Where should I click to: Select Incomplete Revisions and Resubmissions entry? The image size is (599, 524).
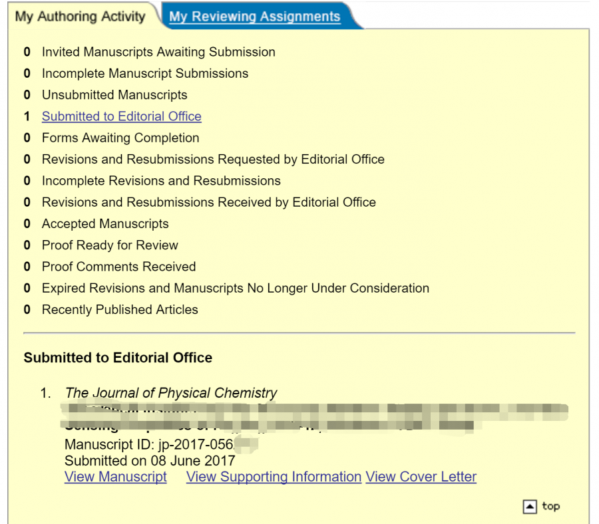(161, 181)
